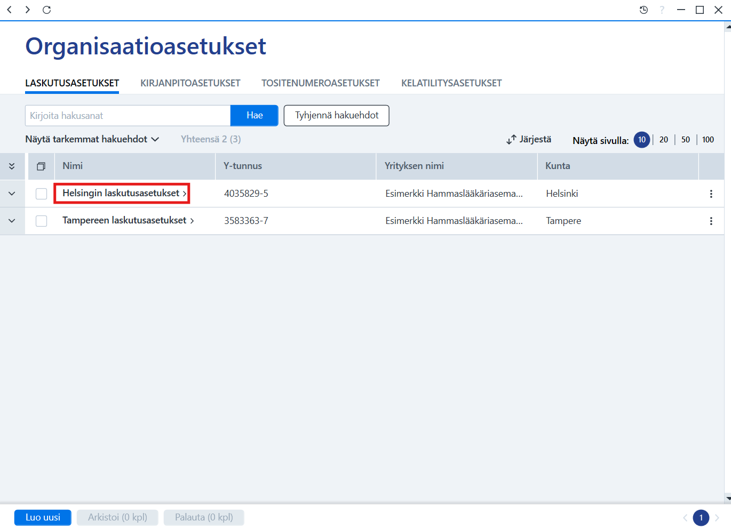Click the Tampere municipality cell
The image size is (731, 529).
pyautogui.click(x=563, y=221)
